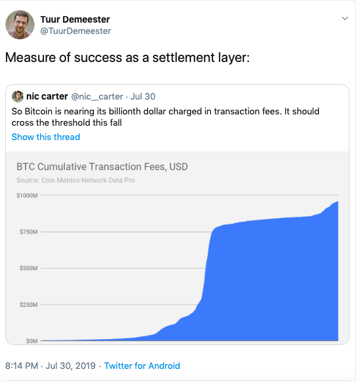The image size is (356, 382).
Task: Open the Tuur Demeester display name
Action: [x=75, y=20]
